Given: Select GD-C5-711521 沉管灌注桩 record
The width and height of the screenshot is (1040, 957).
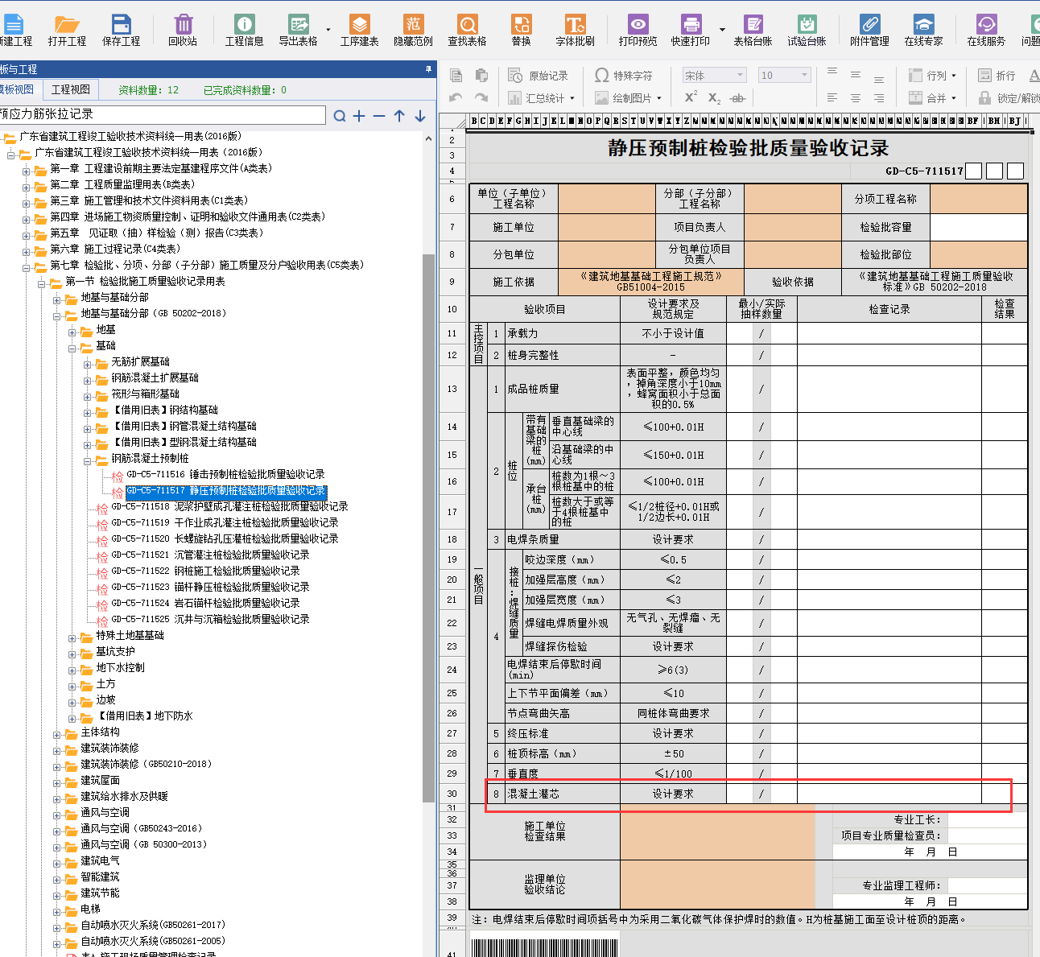Looking at the screenshot, I should coord(210,555).
